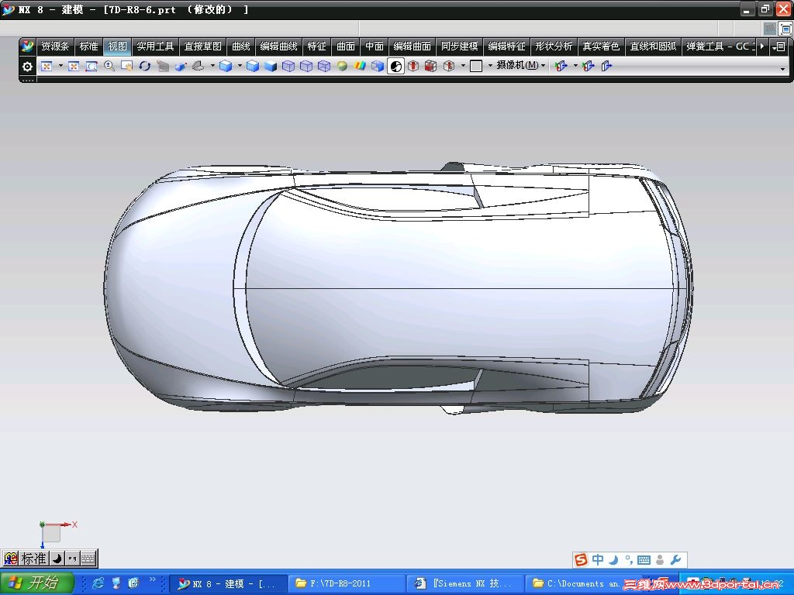Click the settings gear icon
Image resolution: width=794 pixels, height=595 pixels.
(x=27, y=67)
